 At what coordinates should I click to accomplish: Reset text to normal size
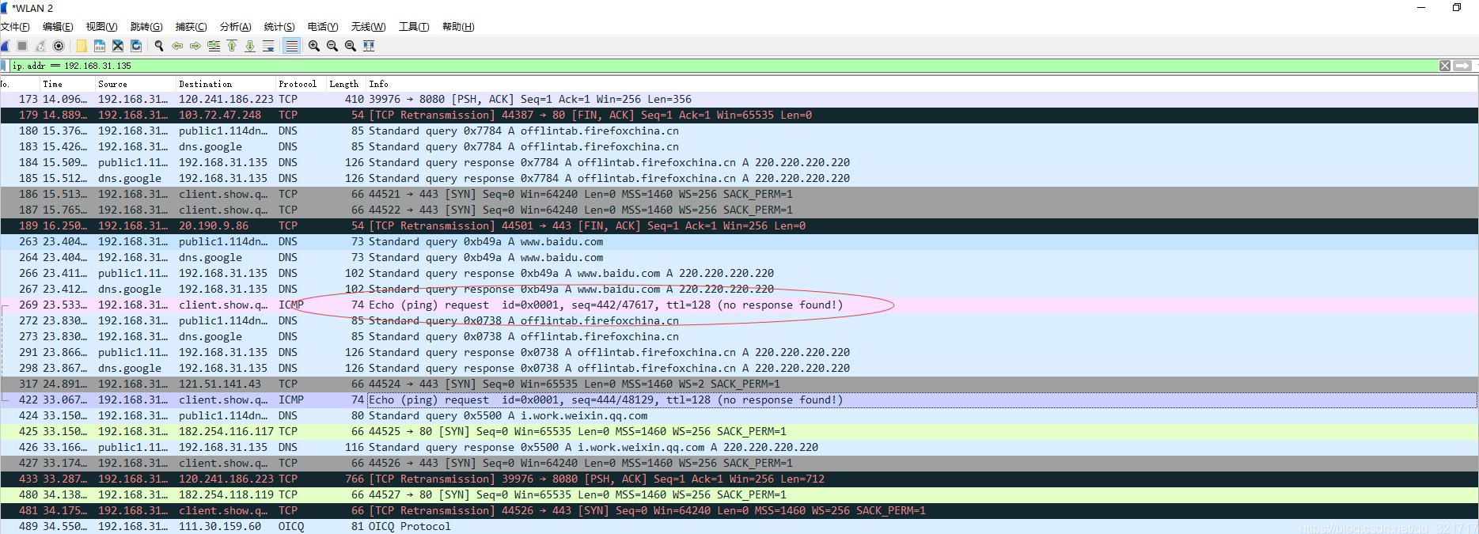point(351,46)
